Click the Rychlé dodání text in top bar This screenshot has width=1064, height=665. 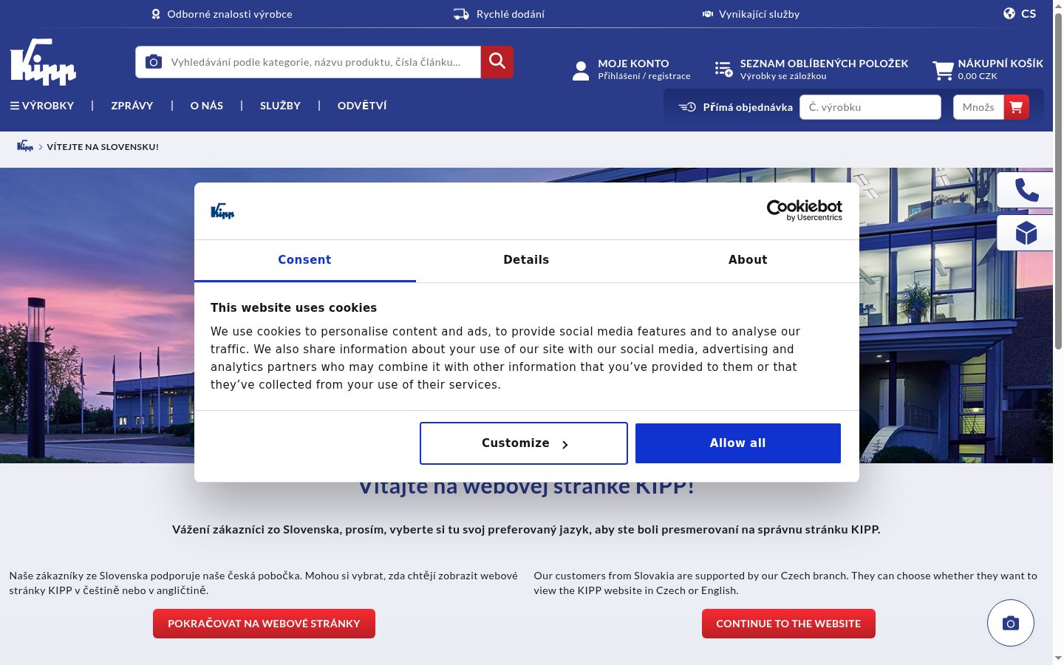pos(511,14)
